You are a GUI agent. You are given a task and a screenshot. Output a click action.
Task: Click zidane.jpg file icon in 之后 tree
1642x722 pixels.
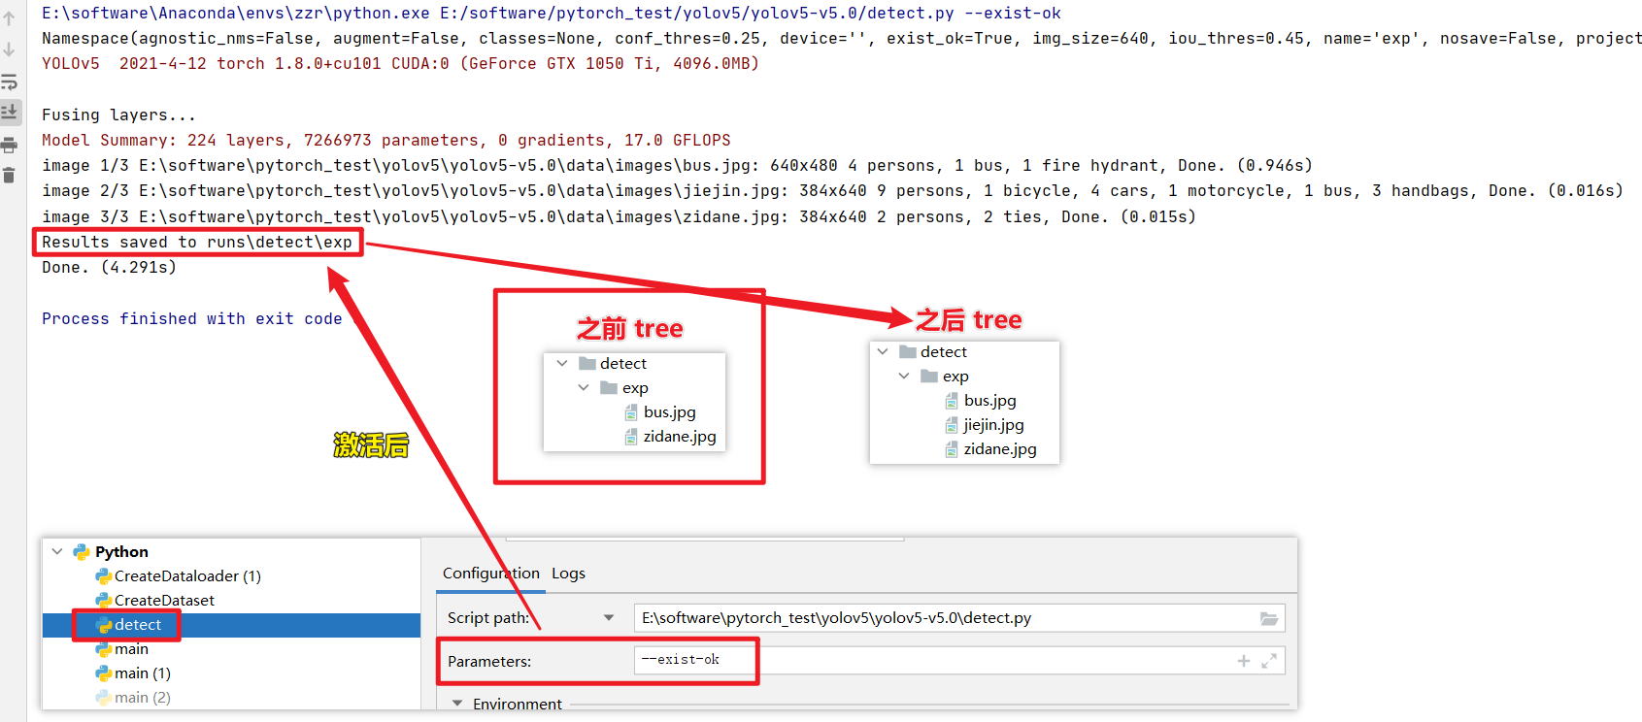pyautogui.click(x=952, y=449)
